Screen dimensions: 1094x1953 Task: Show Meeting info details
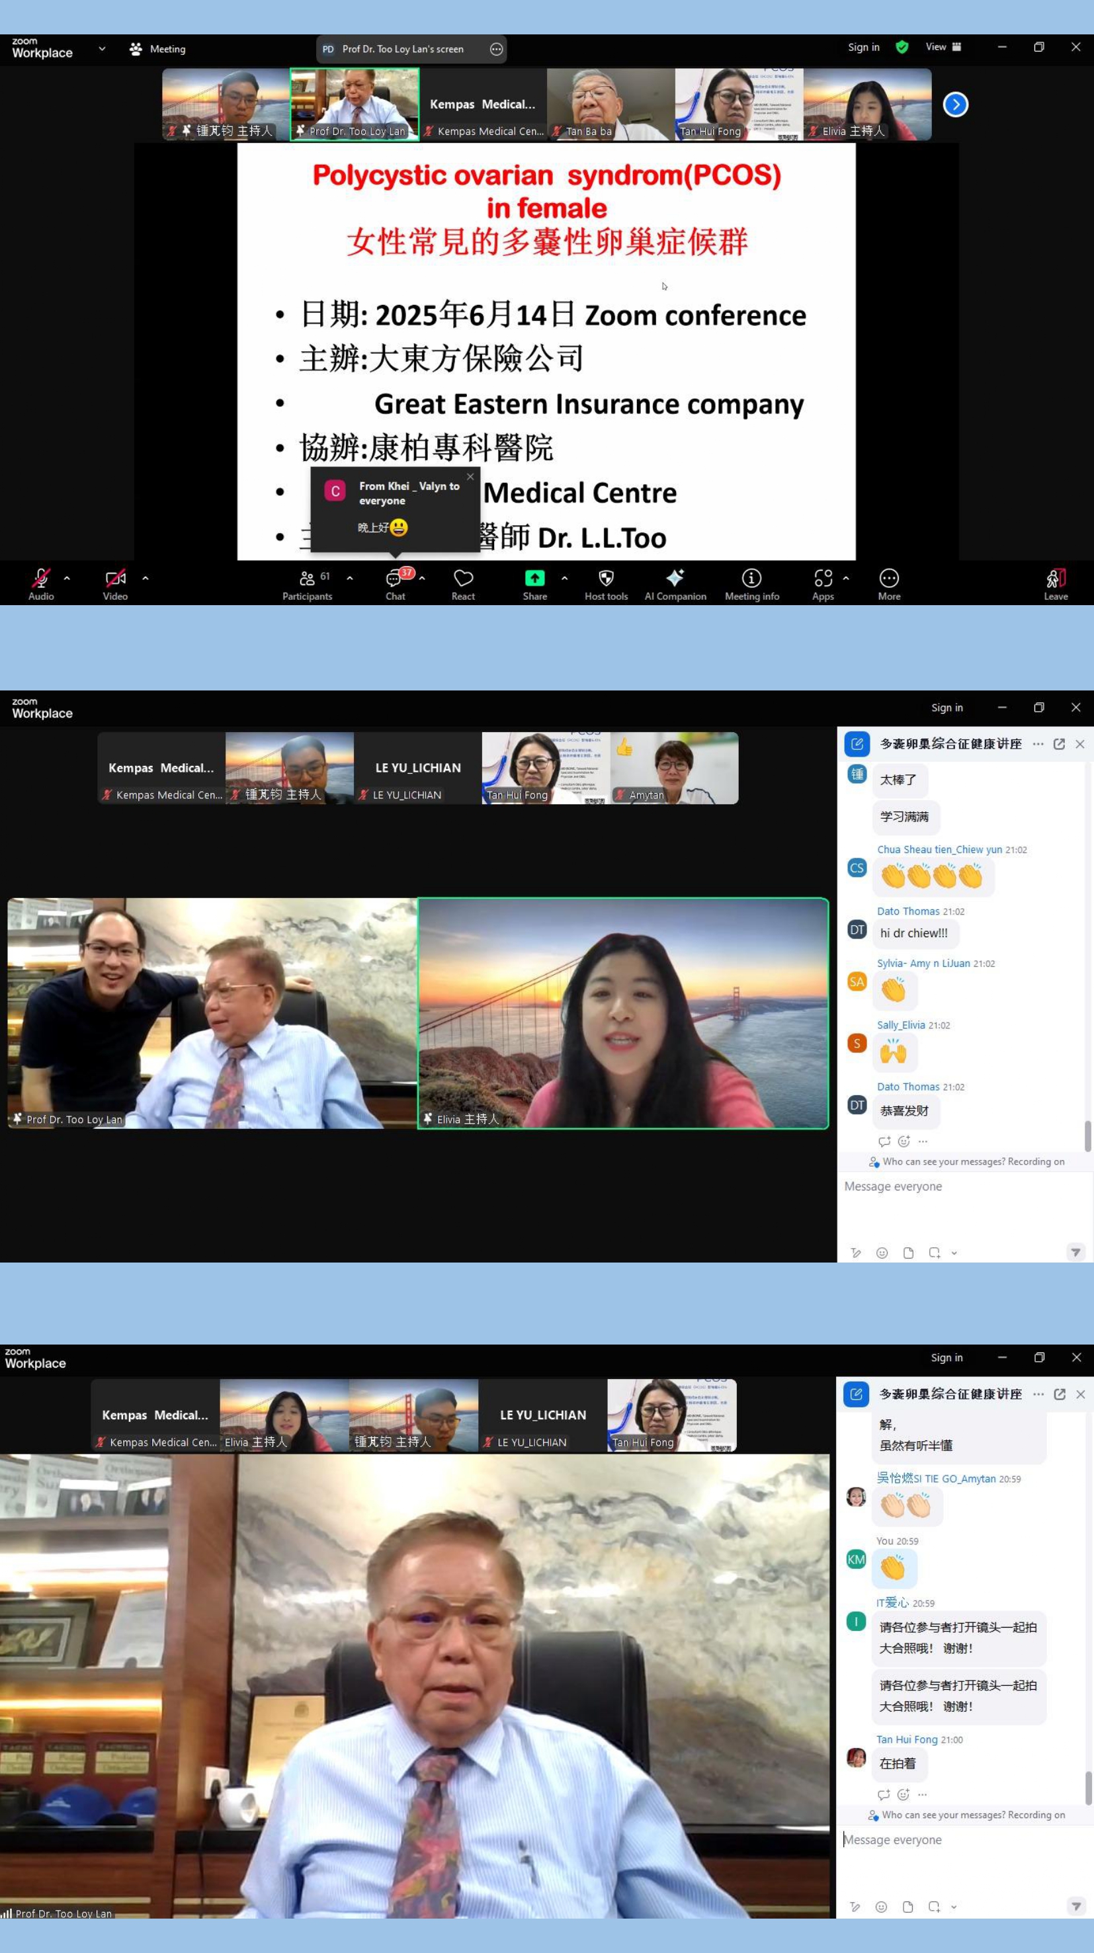[751, 582]
